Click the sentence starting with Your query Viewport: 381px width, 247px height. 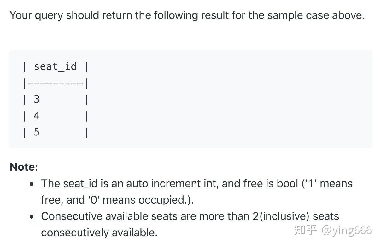(x=187, y=15)
